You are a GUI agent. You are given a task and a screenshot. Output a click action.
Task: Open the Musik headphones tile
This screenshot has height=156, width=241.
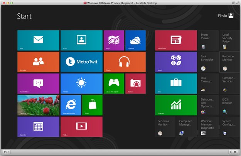pyautogui.click(x=125, y=62)
